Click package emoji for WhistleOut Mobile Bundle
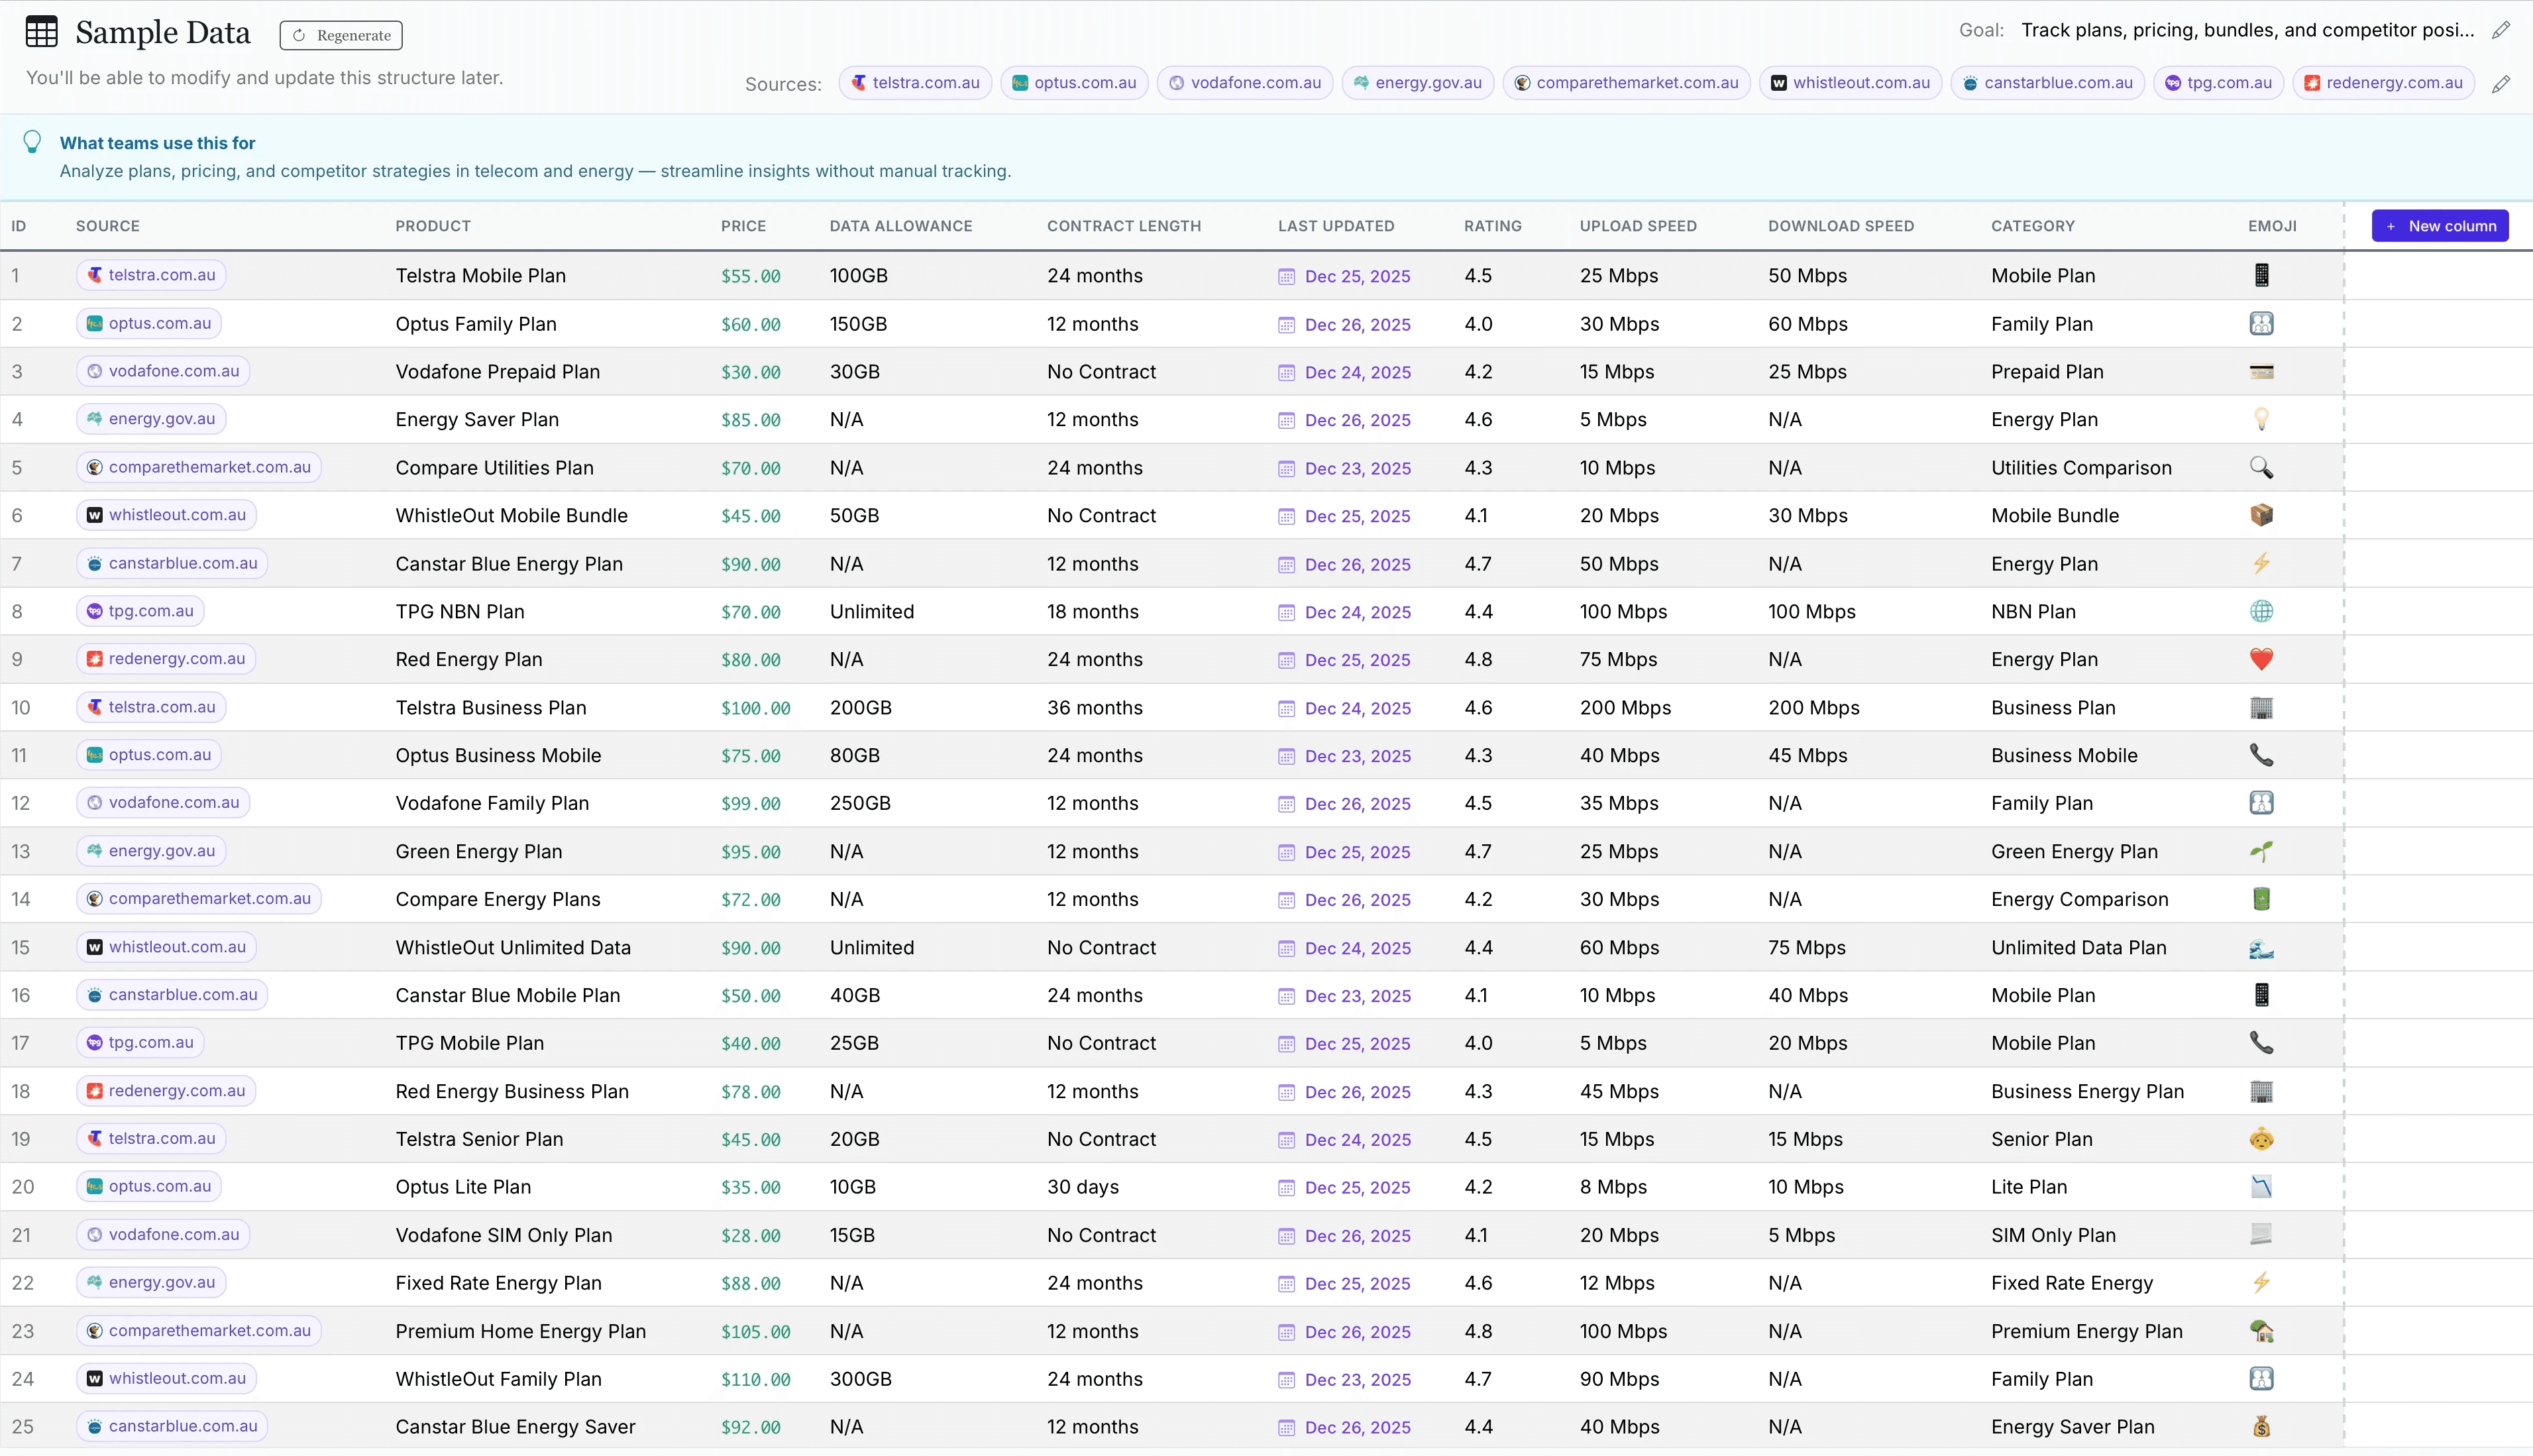 pos(2261,515)
